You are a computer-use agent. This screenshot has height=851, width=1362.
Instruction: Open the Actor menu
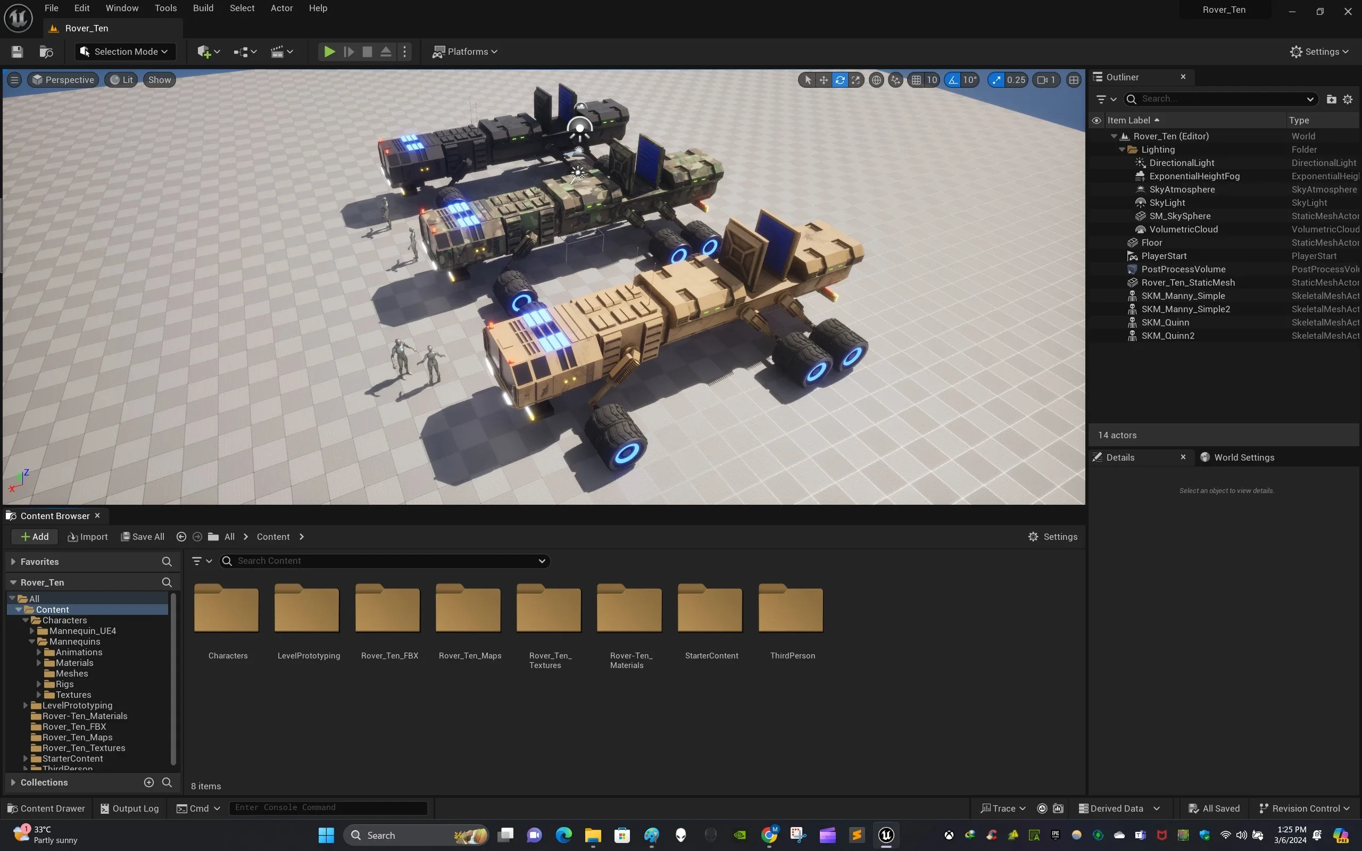point(281,8)
